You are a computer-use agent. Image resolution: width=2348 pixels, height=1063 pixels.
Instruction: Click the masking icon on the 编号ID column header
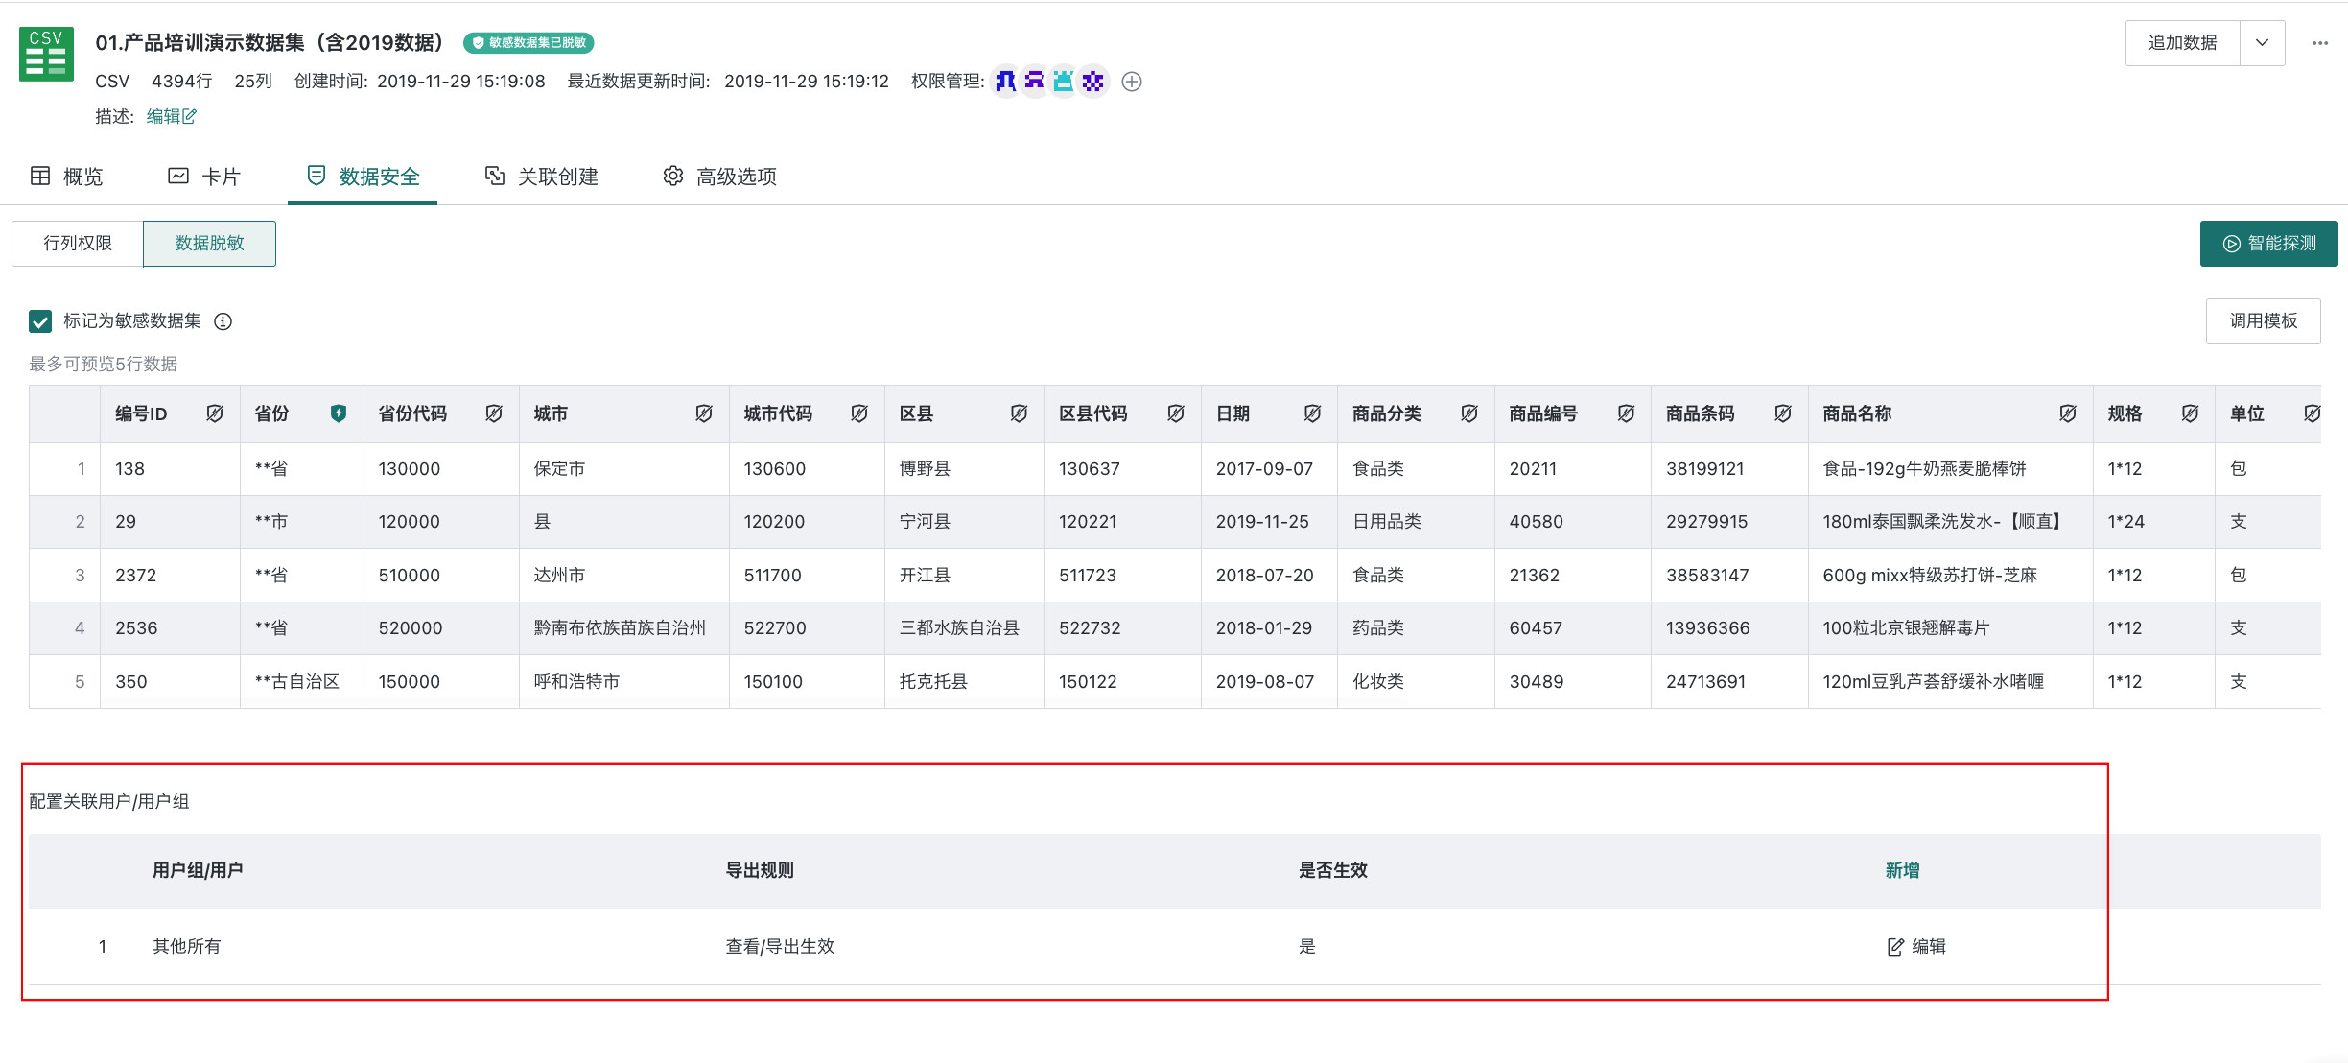215,413
